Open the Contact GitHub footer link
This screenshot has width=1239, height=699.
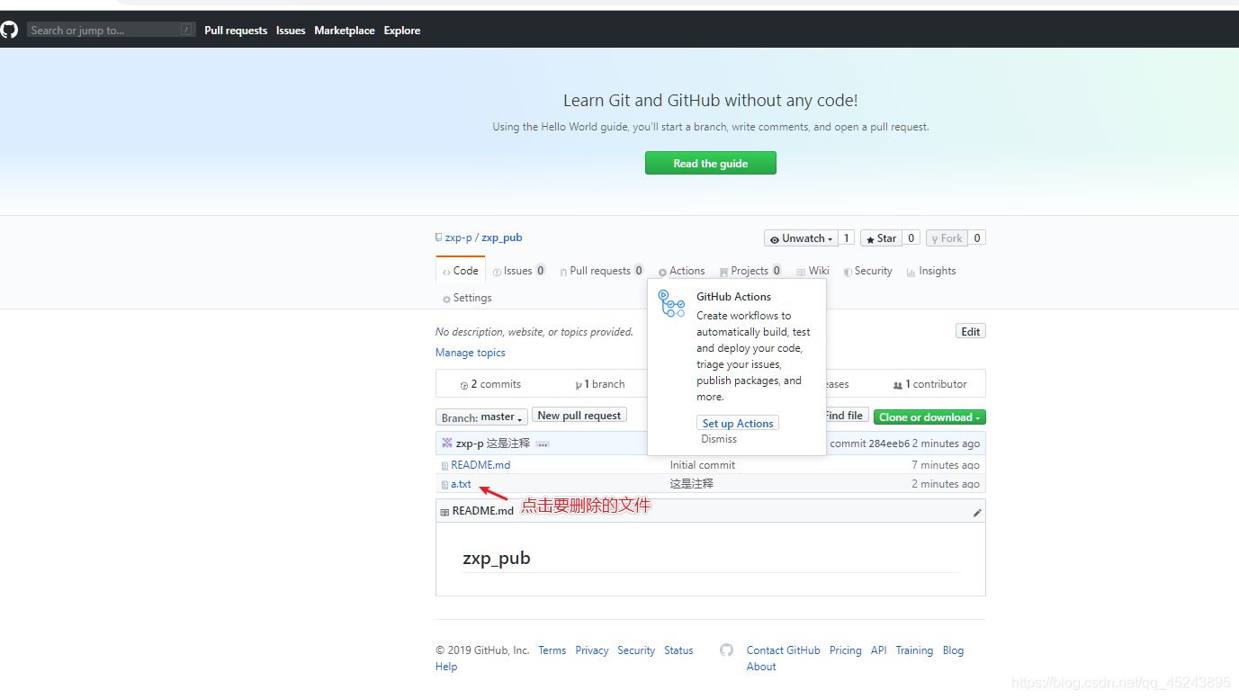coord(784,650)
